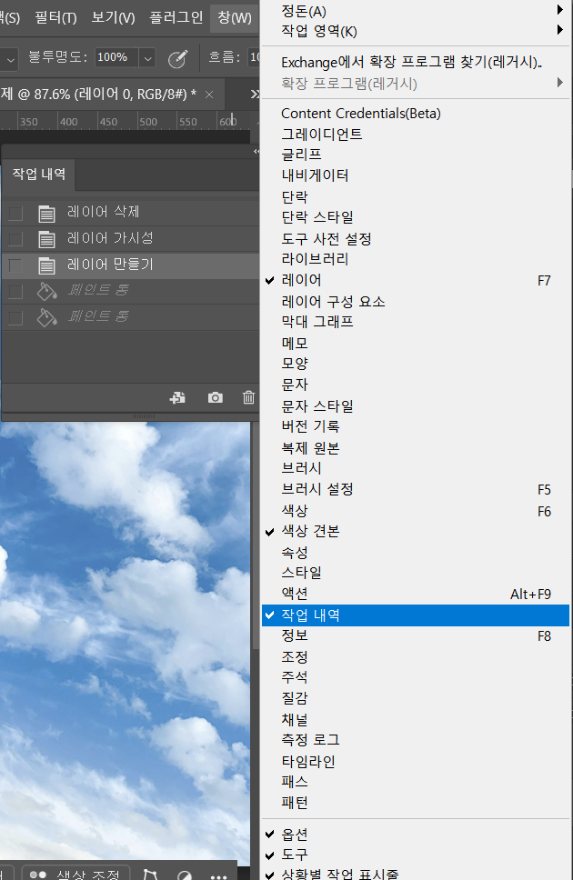Set history brush source for 레이어 가시성
Viewport: 573px width, 880px height.
point(15,239)
